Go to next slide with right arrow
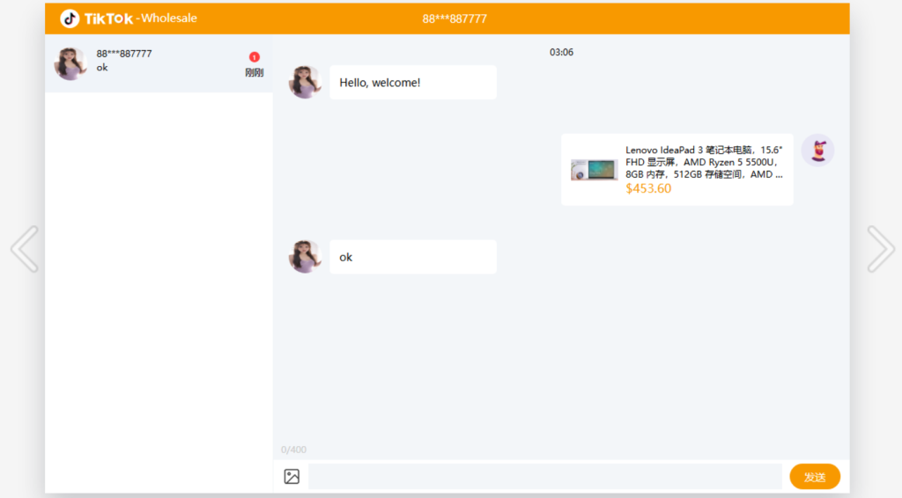Viewport: 902px width, 498px height. coord(881,249)
